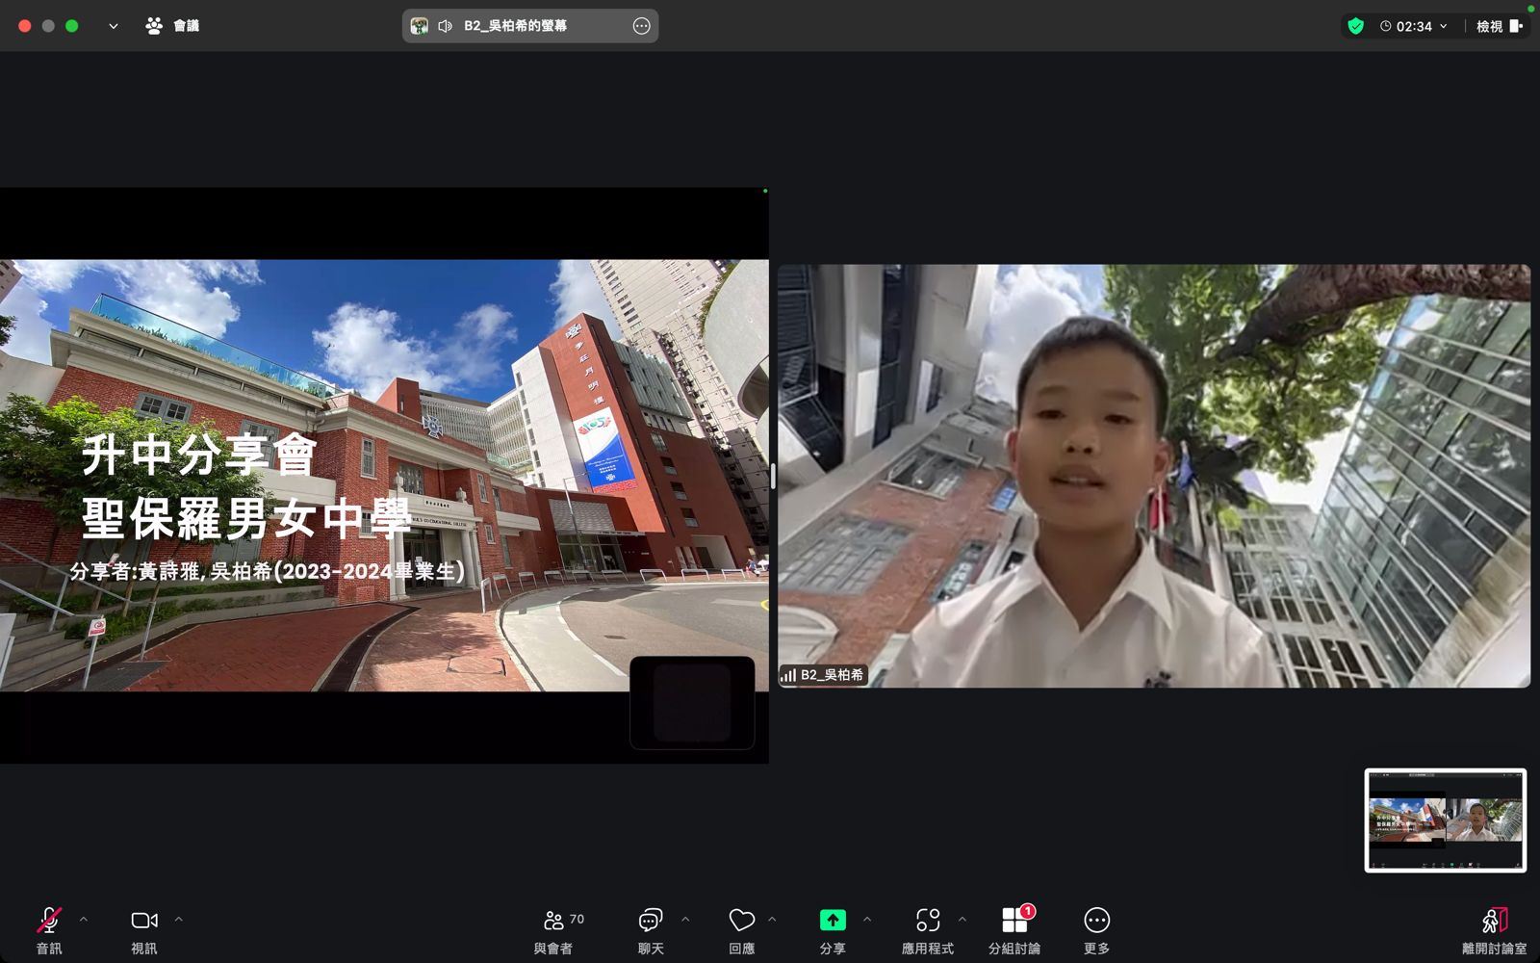1540x963 pixels.
Task: Click the participant count 70
Action: click(x=577, y=919)
